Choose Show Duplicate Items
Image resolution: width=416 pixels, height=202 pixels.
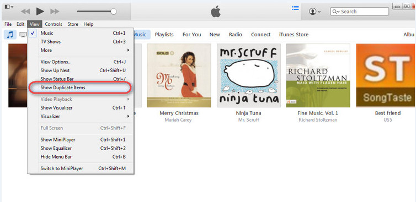click(80, 88)
